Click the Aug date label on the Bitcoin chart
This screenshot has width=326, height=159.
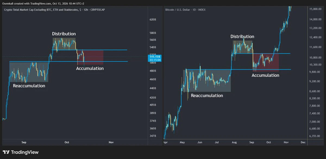[x=234, y=142]
